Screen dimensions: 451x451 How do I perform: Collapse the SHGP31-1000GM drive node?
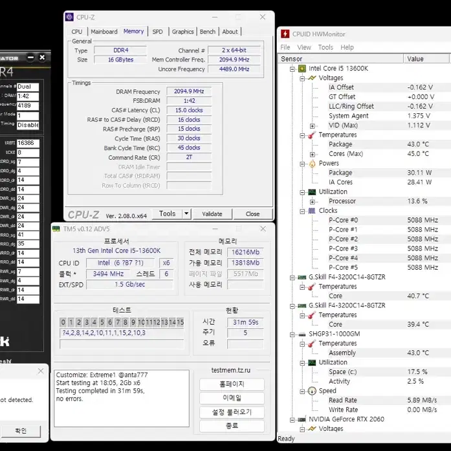[292, 335]
